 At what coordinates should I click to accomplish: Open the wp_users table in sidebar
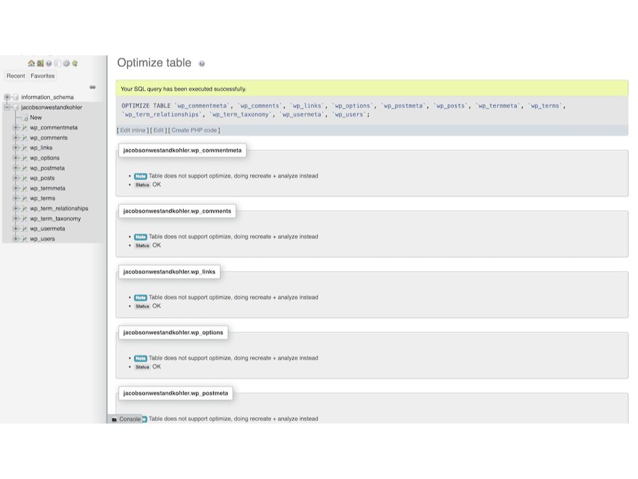[x=42, y=239]
